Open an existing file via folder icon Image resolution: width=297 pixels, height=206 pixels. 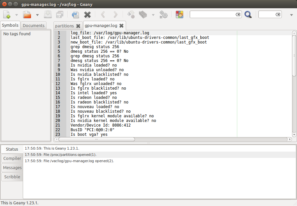[27, 15]
